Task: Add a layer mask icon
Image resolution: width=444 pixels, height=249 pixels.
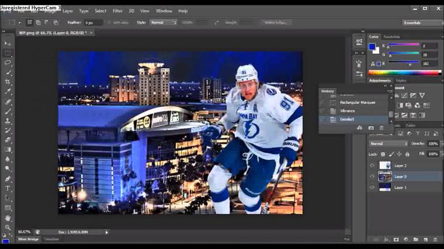Action: (396, 240)
